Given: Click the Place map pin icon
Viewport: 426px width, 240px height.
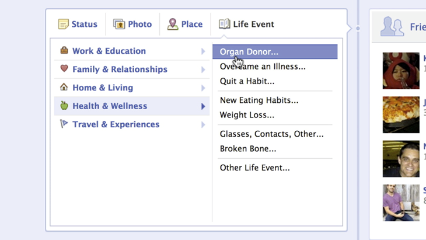Looking at the screenshot, I should (x=173, y=25).
